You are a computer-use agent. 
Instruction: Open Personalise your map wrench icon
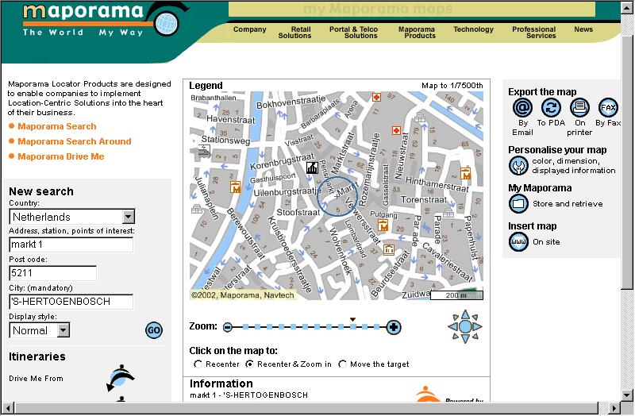point(518,166)
